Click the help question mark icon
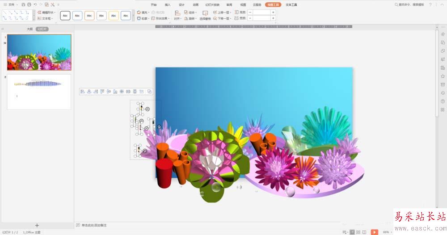 (x=430, y=4)
